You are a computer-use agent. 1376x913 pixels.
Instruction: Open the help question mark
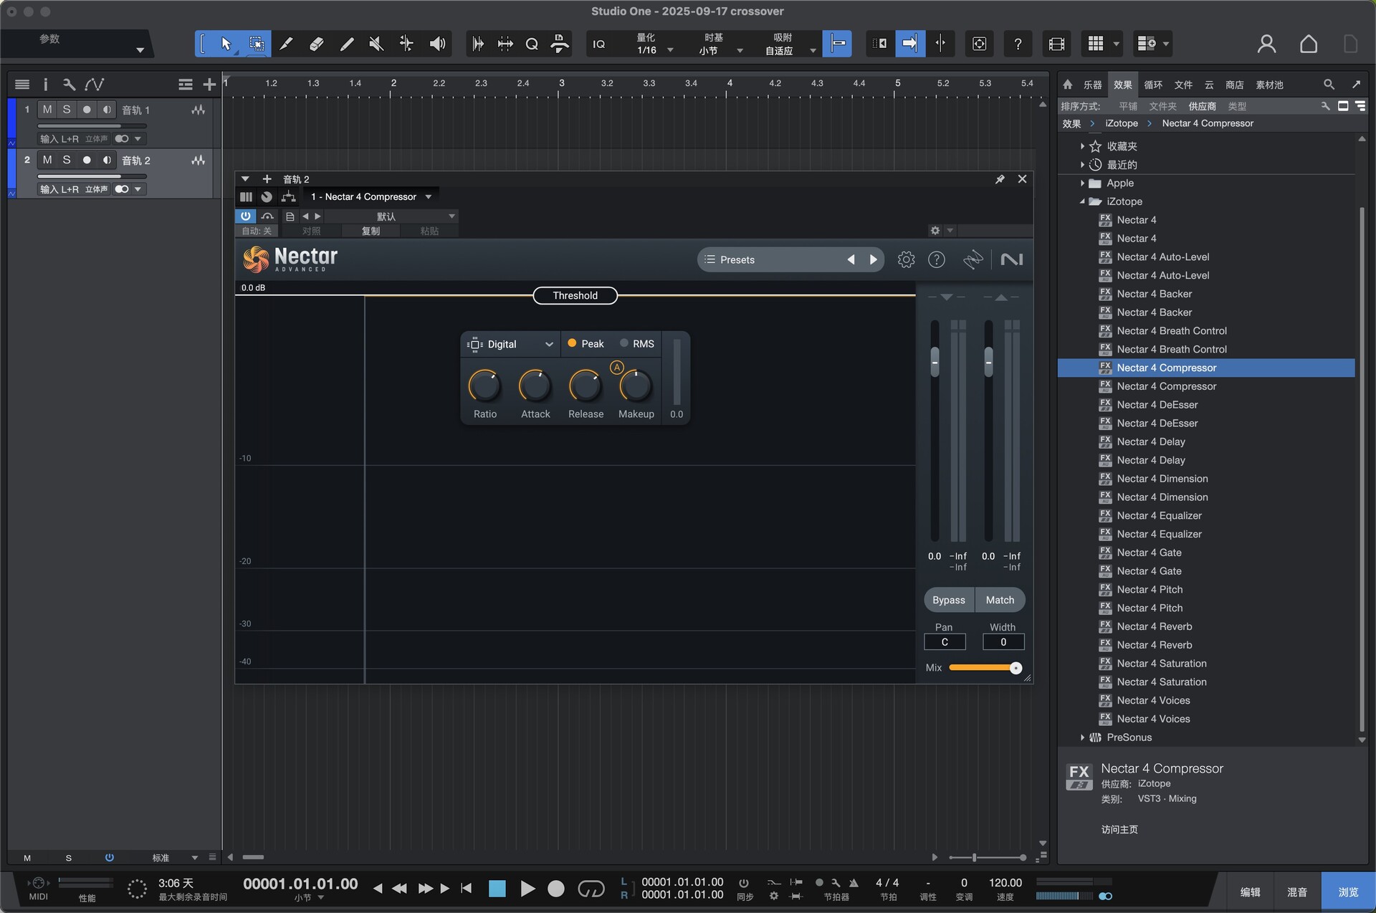point(1018,44)
